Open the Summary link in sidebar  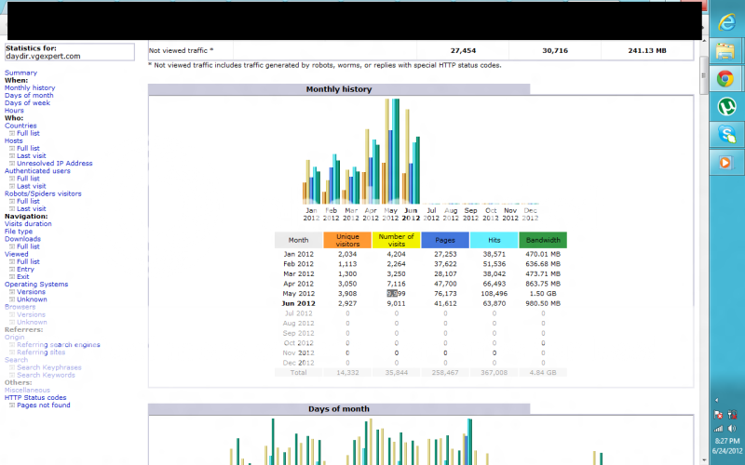pyautogui.click(x=20, y=73)
